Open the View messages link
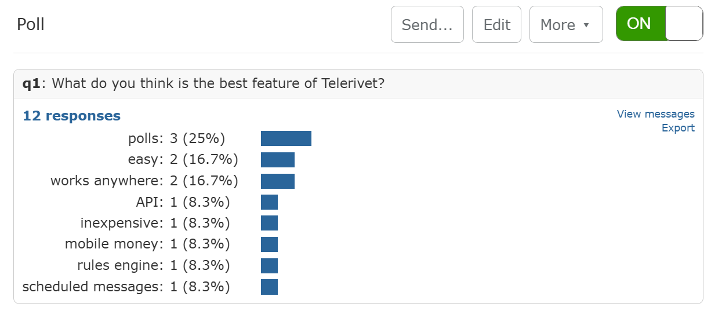The image size is (711, 311). click(656, 114)
